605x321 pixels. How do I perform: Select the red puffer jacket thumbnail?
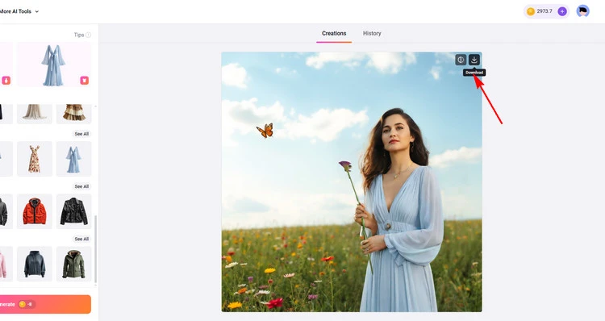click(x=35, y=211)
